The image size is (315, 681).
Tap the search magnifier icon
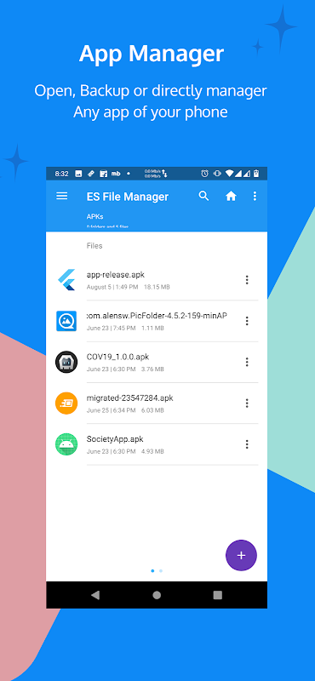[x=203, y=196]
